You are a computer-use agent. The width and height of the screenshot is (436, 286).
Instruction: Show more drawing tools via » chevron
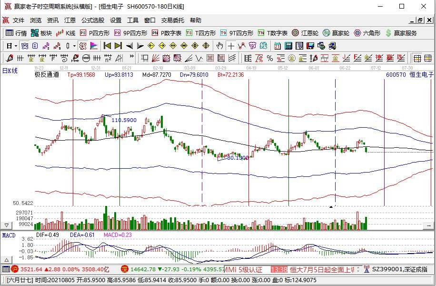pyautogui.click(x=131, y=56)
